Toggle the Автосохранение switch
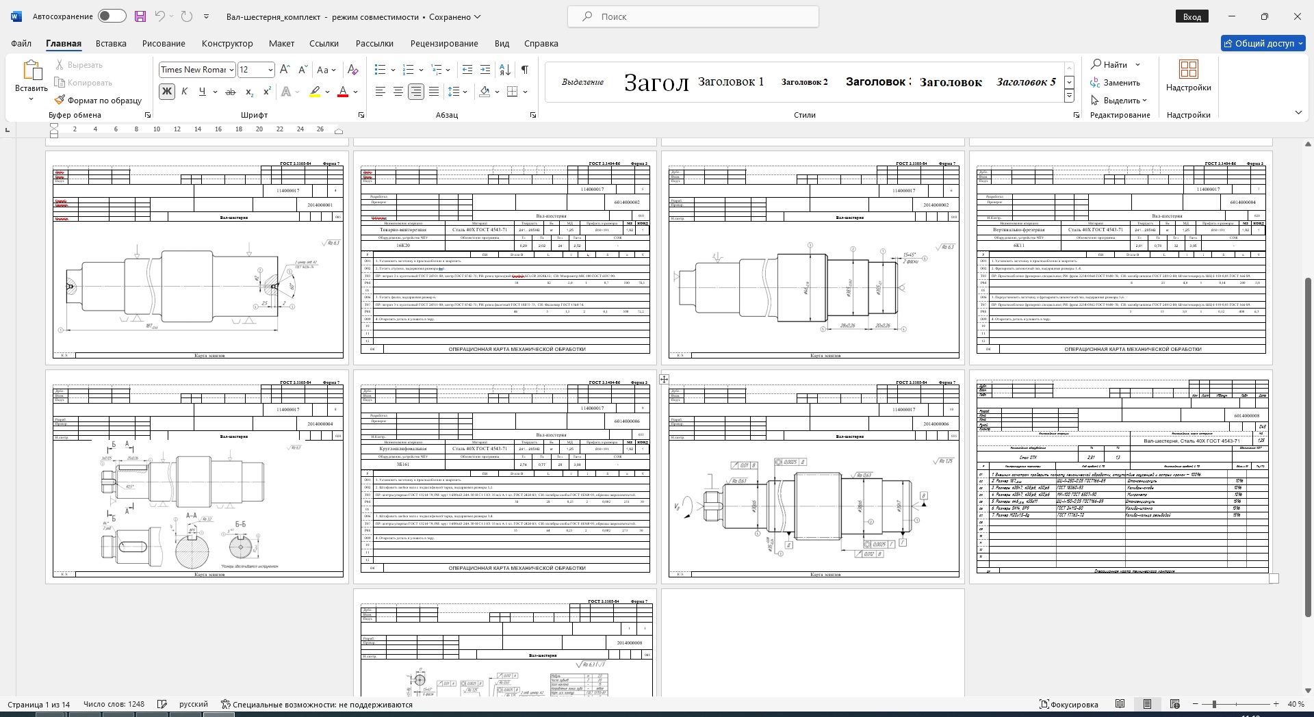 point(112,16)
